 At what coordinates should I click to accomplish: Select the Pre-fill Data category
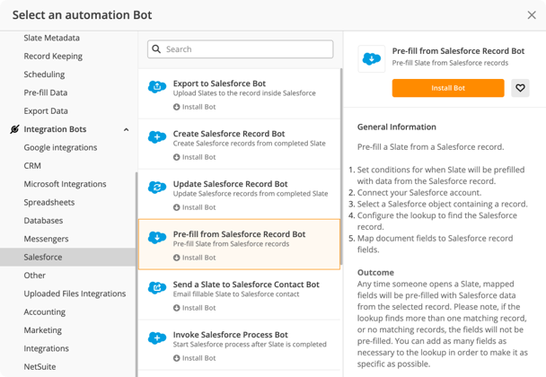coord(46,92)
